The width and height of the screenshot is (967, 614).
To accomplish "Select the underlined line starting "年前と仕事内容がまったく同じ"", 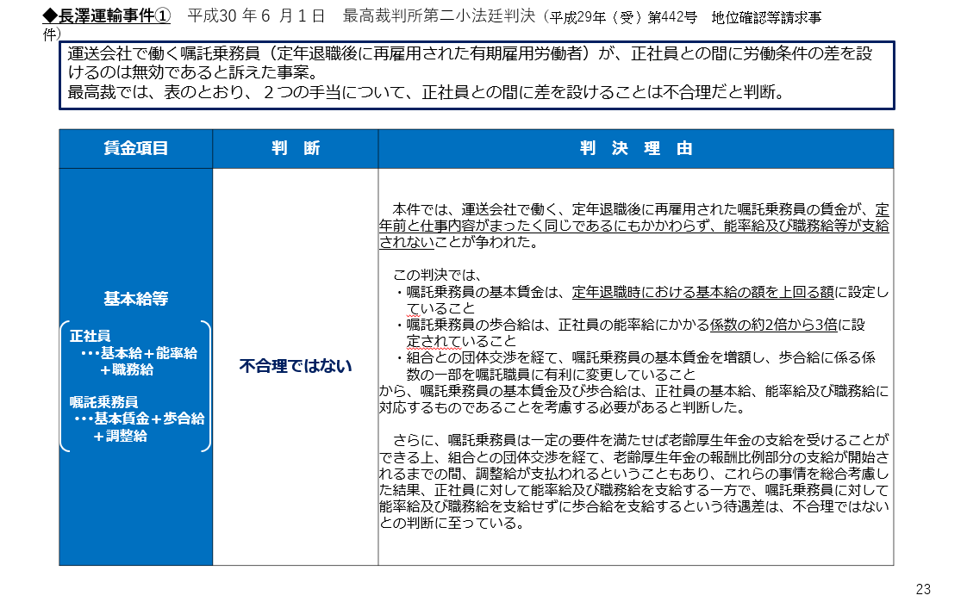I will click(x=634, y=226).
